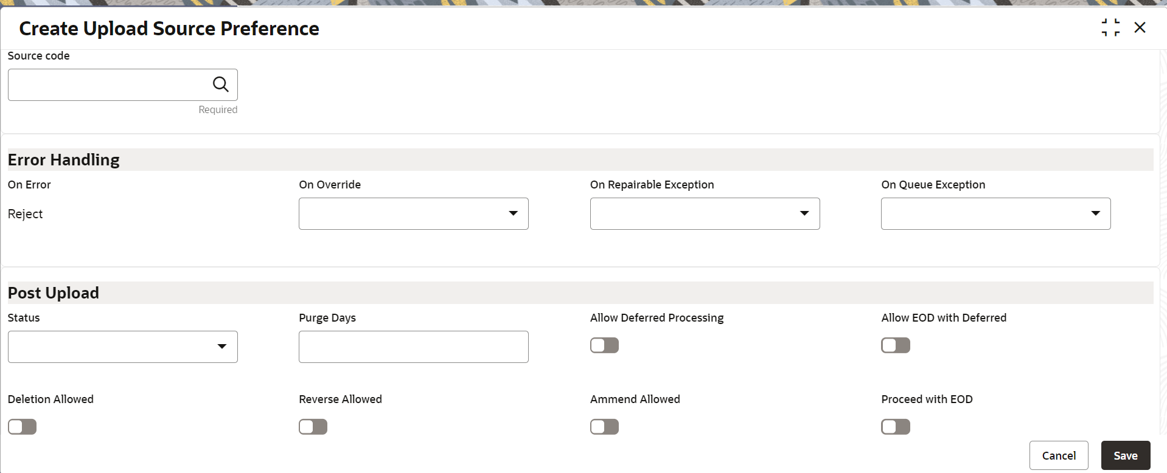Viewport: 1167px width, 473px height.
Task: Open the On Queue Exception dropdown
Action: 995,213
